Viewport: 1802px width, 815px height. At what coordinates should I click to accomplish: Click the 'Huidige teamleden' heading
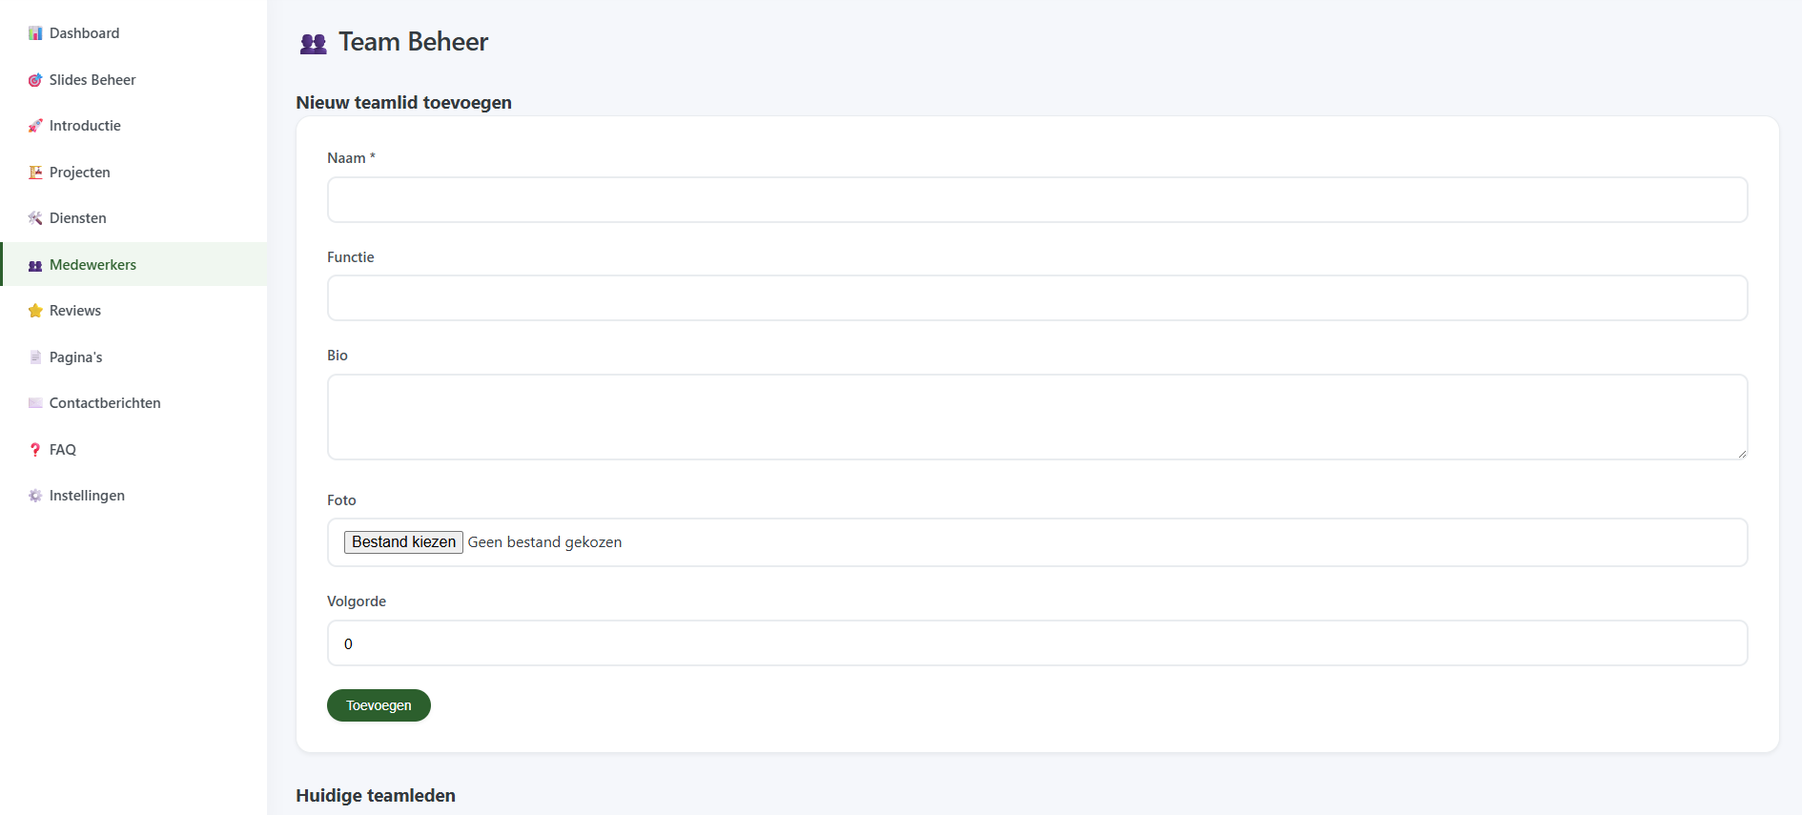[x=376, y=796]
